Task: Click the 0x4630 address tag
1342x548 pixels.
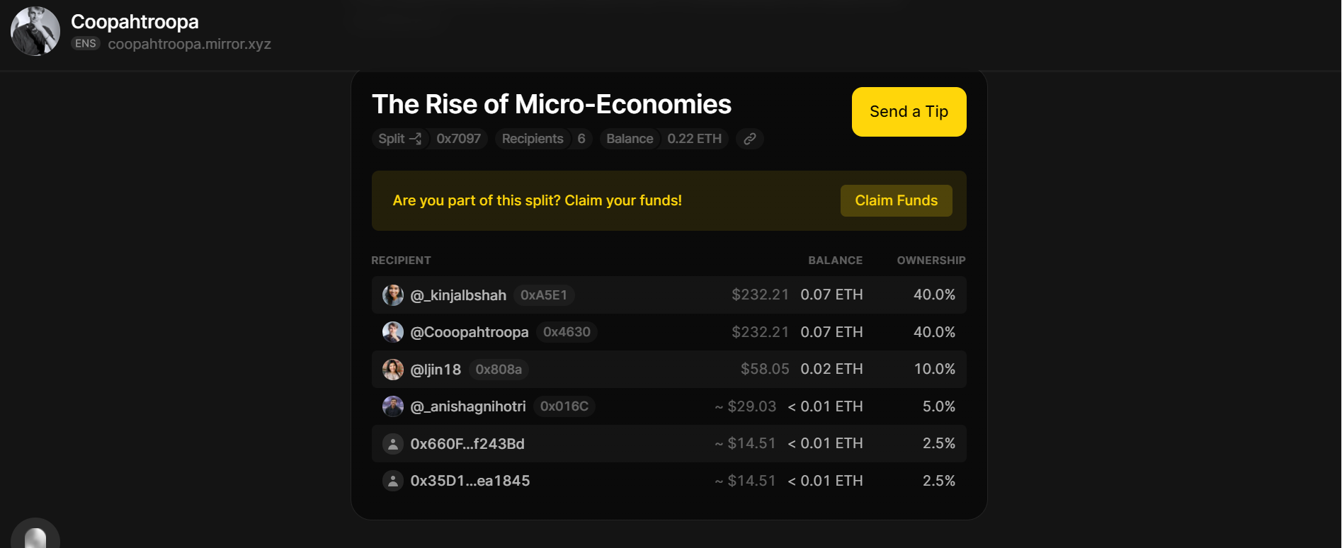Action: point(567,332)
